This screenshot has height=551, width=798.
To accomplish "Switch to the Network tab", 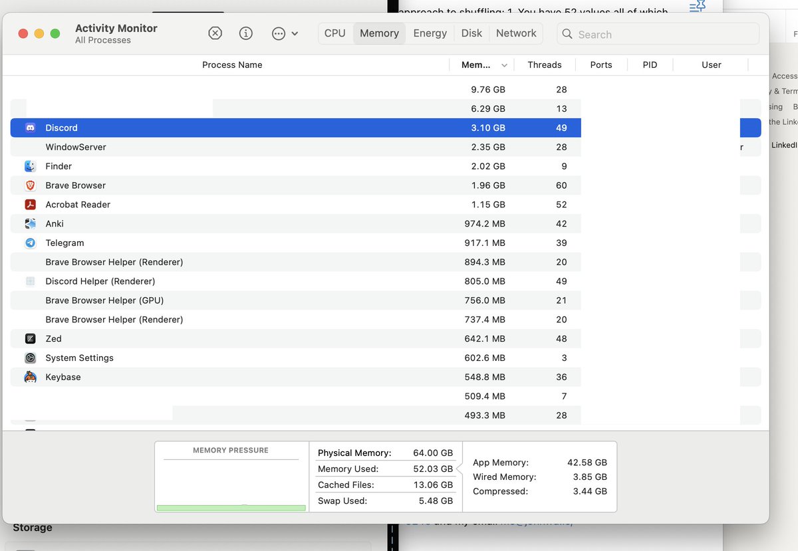I will point(516,33).
